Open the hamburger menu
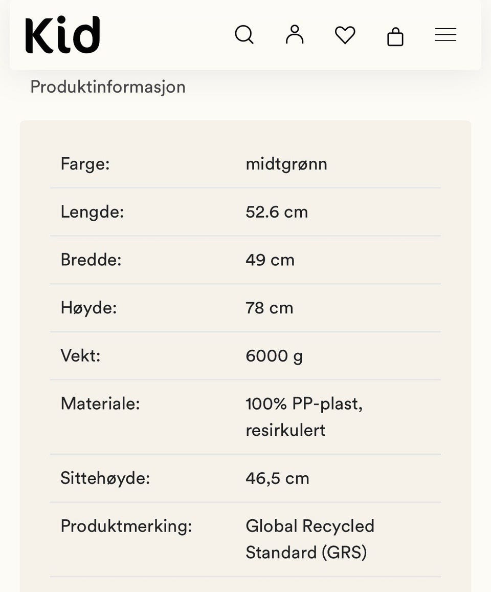The height and width of the screenshot is (592, 491). (445, 35)
